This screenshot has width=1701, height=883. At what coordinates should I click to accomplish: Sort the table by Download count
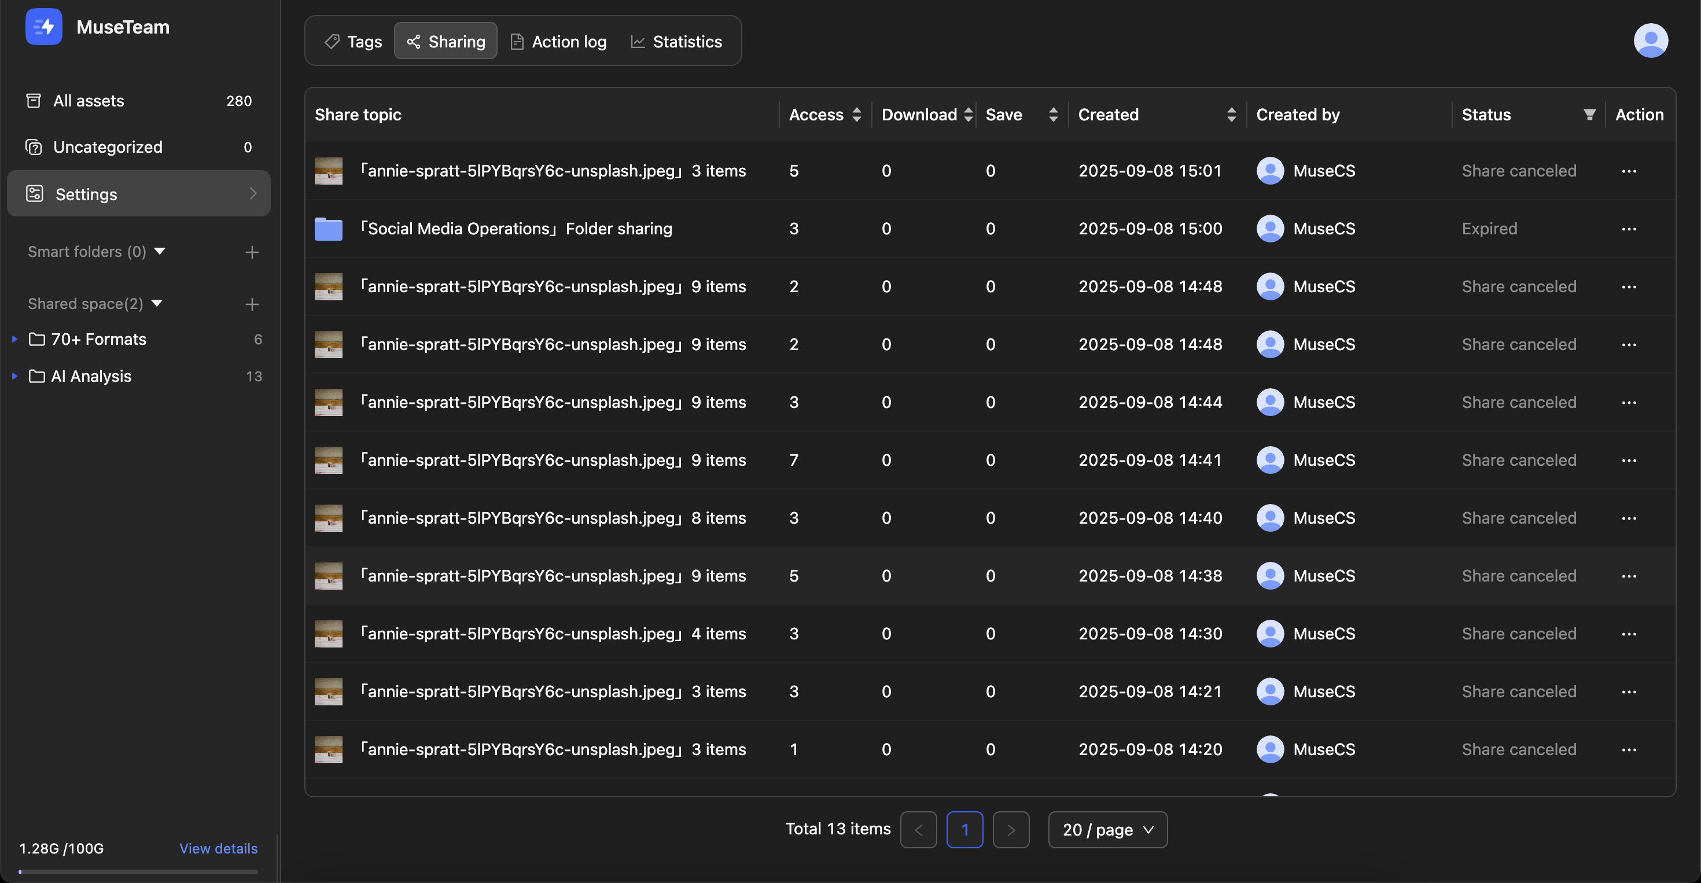tap(968, 115)
